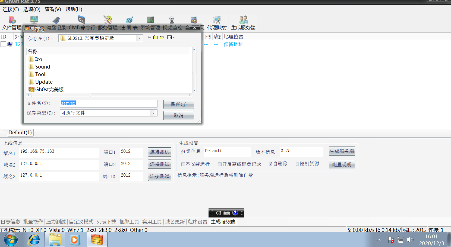The height and width of the screenshot is (247, 451).
Task: Click the 保留地址 text in host list
Action: [234, 44]
